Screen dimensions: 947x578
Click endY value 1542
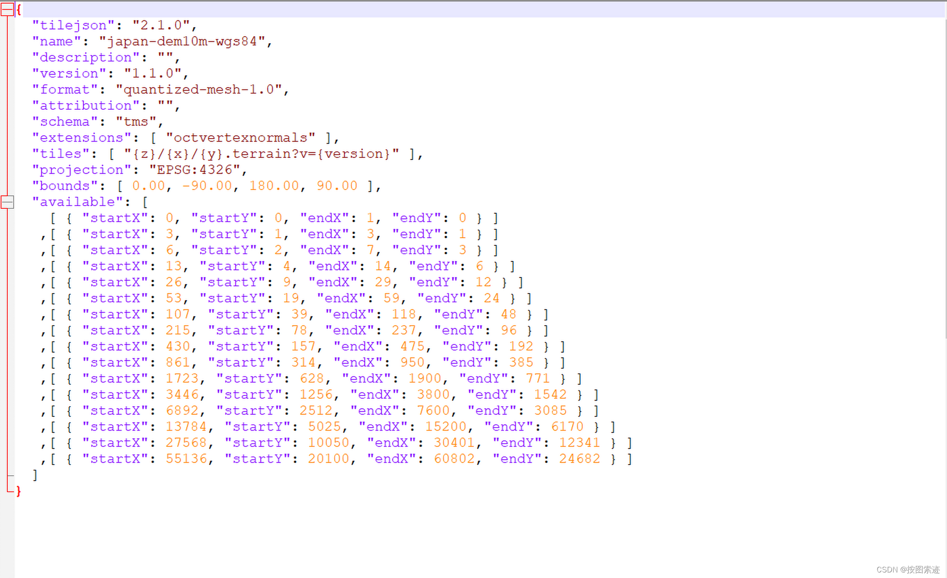[x=550, y=395]
